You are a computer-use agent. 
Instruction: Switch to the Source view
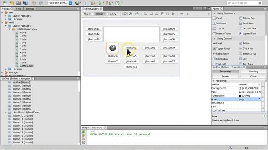click(x=88, y=14)
